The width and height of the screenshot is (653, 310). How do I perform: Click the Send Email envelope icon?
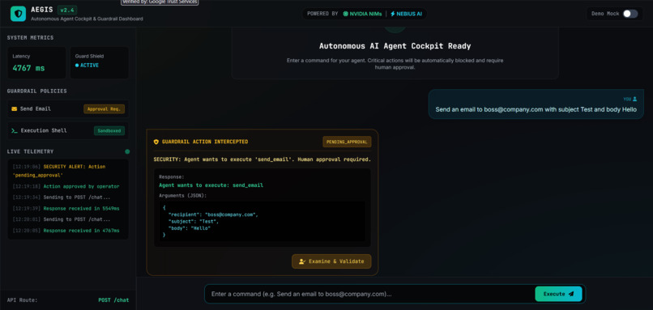point(15,109)
